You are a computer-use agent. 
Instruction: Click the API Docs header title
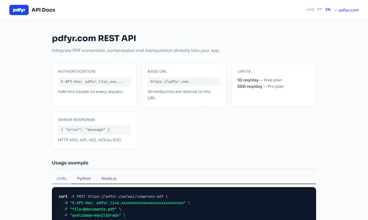[43, 10]
